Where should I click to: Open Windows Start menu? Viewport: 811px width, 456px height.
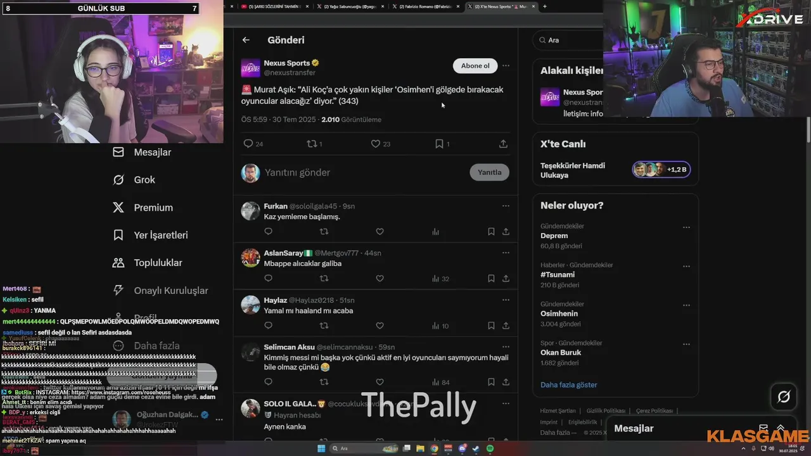click(x=321, y=448)
